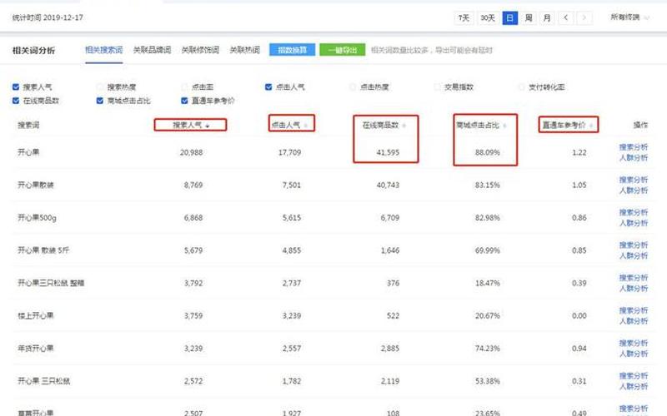Open 搜索分析 for 楼上开心果 row

(634, 310)
